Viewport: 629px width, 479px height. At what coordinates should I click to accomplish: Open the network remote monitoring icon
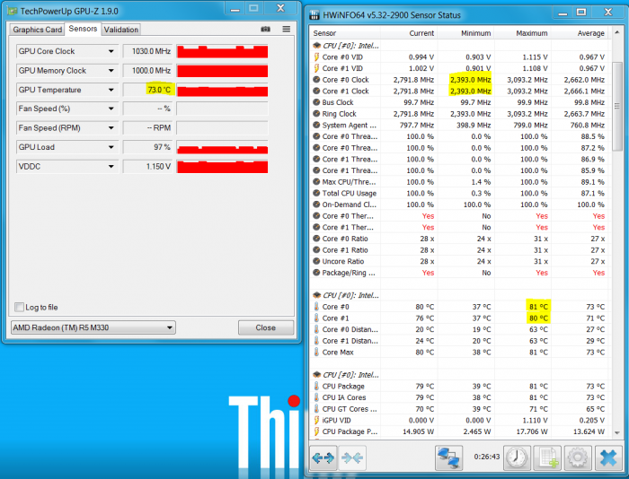pos(448,457)
